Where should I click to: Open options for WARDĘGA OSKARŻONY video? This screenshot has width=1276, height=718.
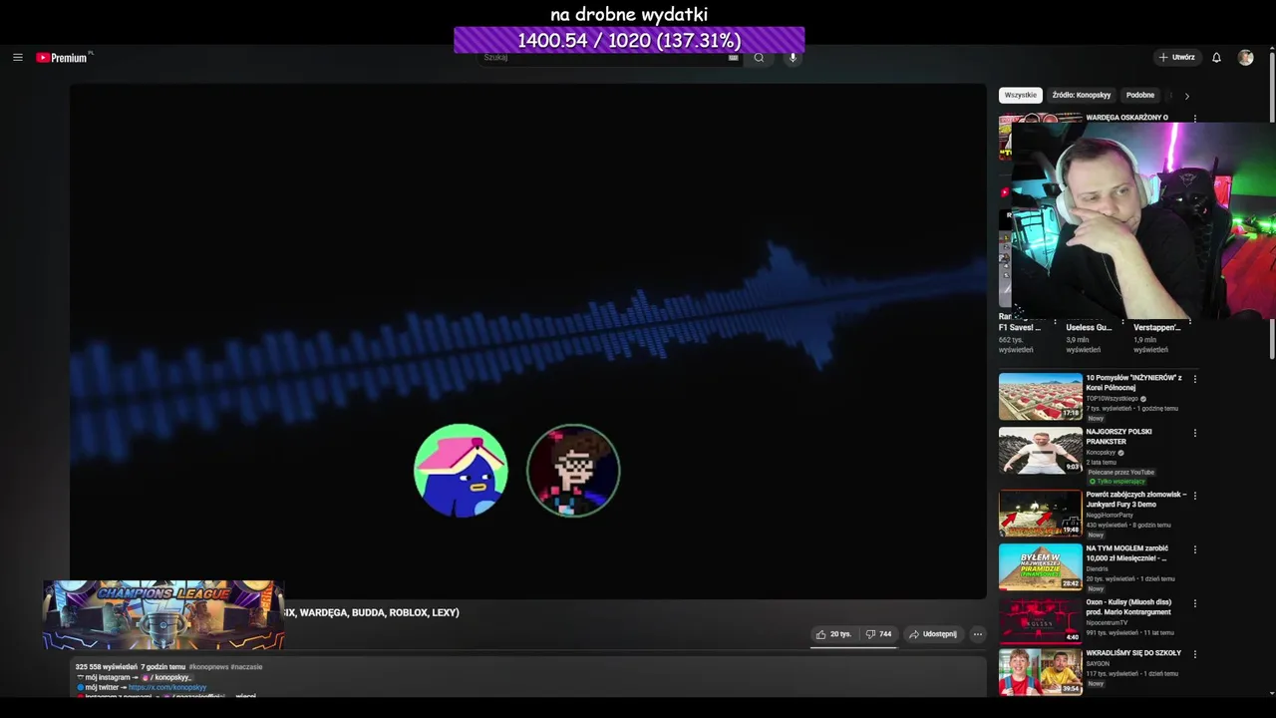[1195, 119]
